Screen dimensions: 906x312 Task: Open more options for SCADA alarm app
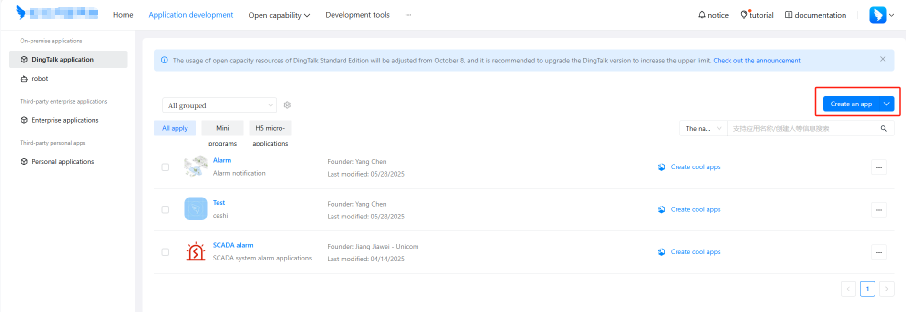(879, 252)
